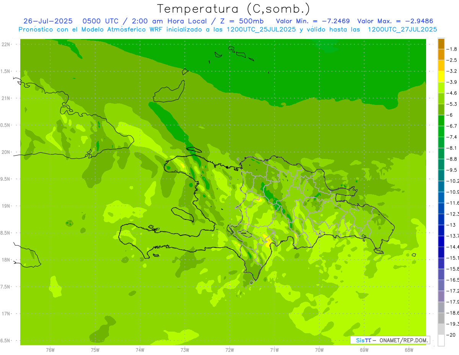
Task: Click the '-13' legend value
Action: point(451,225)
